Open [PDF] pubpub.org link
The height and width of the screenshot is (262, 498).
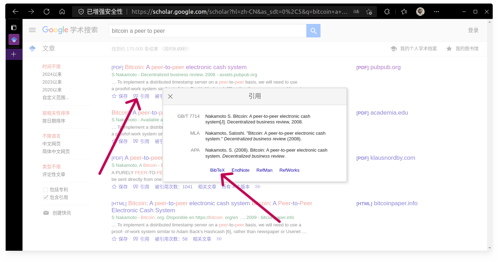point(378,67)
